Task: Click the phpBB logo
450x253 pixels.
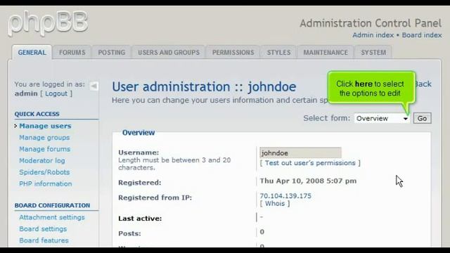Action: (48, 23)
